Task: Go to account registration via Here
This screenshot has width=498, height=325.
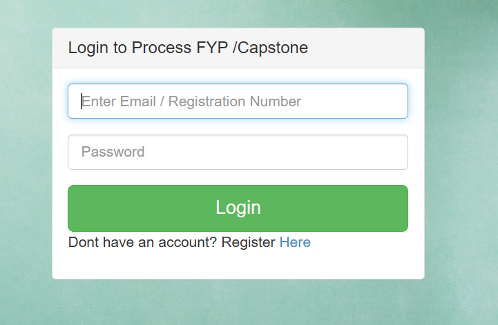Action: (x=295, y=242)
